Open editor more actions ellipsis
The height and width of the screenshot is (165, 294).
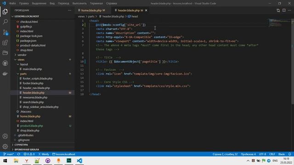[290, 10]
